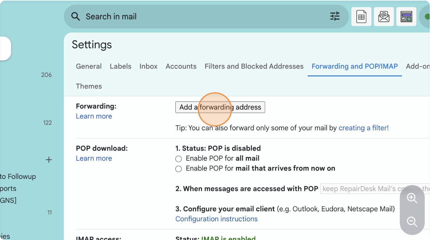Image resolution: width=431 pixels, height=240 pixels.
Task: Click Add a forwarding address button
Action: coord(220,107)
